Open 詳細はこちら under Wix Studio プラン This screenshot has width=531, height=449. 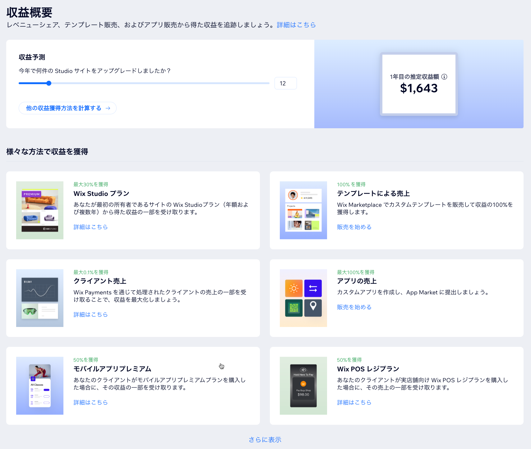point(90,227)
